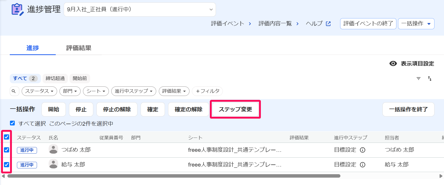Click the eye icon beside 表示項目設定
Viewport: 444px width, 185px height.
(393, 64)
